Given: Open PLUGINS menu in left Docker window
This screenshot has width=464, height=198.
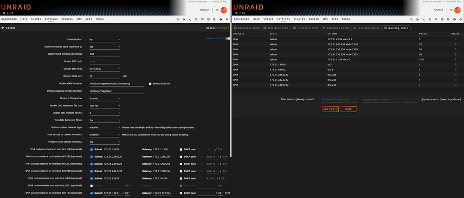Looking at the screenshot, I should coord(67,19).
